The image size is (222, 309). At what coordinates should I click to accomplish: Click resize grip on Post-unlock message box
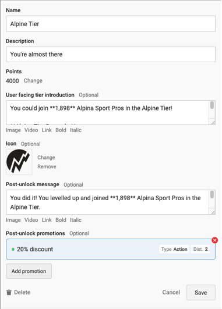(213, 212)
